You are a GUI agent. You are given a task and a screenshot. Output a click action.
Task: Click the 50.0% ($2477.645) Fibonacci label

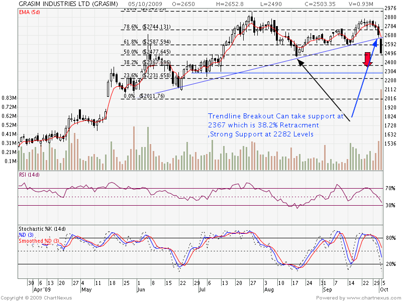point(147,52)
